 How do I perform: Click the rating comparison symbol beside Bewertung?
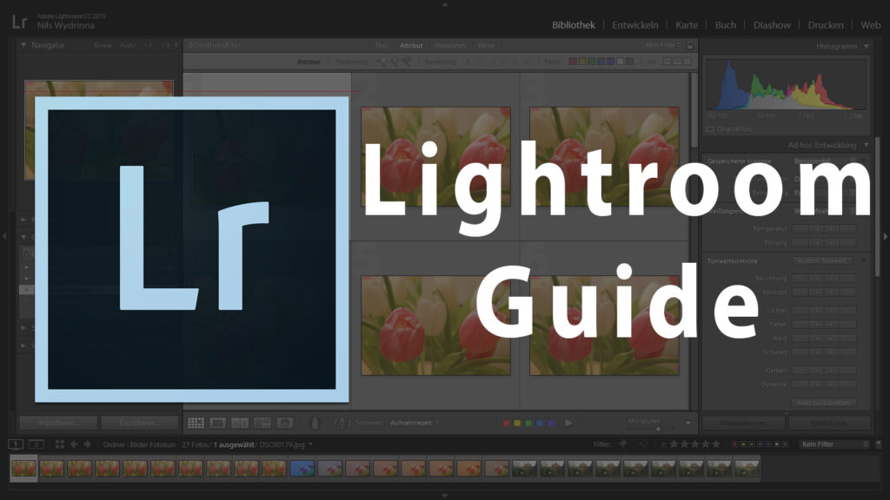468,62
